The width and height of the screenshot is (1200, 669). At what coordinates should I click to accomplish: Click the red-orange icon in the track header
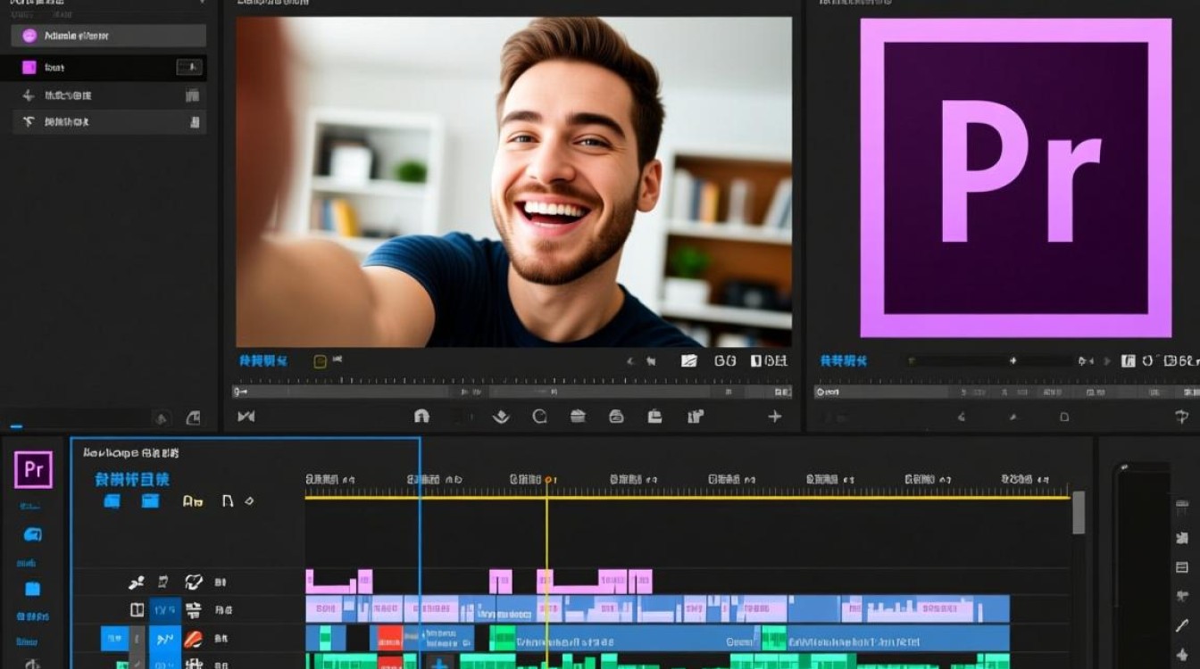point(193,639)
